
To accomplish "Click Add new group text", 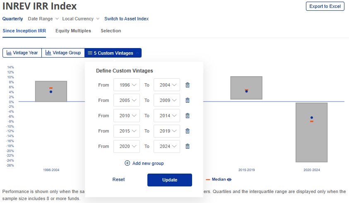I will coord(148,163).
